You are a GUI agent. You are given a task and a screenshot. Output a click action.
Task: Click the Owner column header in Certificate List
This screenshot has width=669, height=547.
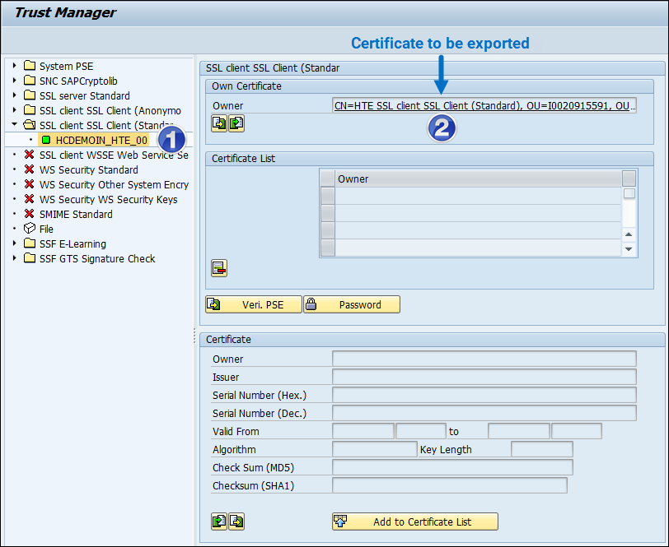click(478, 179)
